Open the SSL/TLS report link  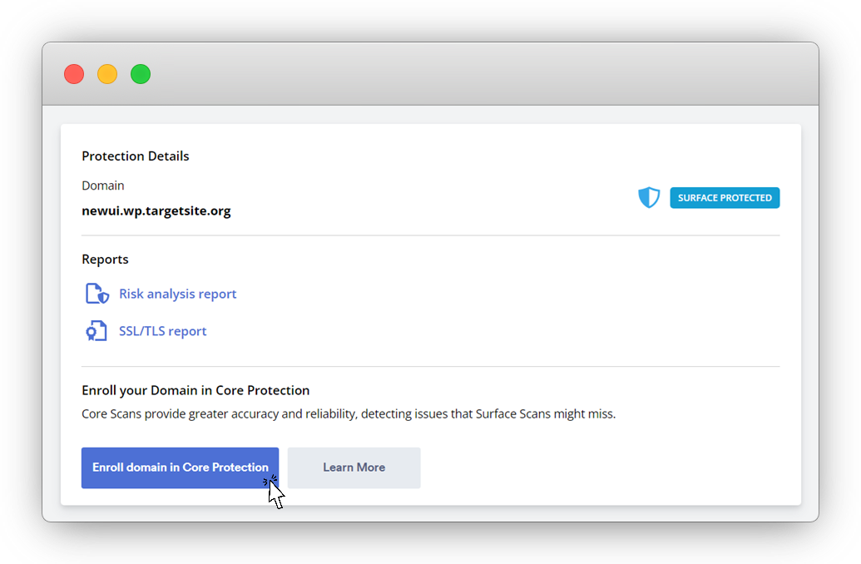pos(162,331)
